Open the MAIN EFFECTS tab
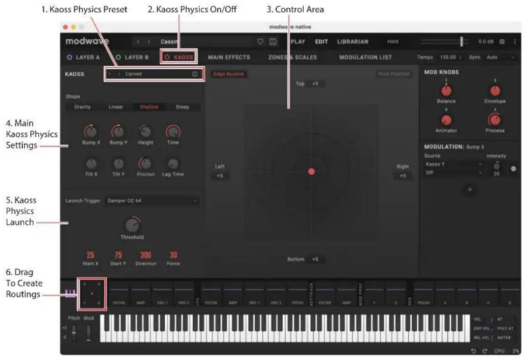Image resolution: width=524 pixels, height=359 pixels. click(x=229, y=57)
